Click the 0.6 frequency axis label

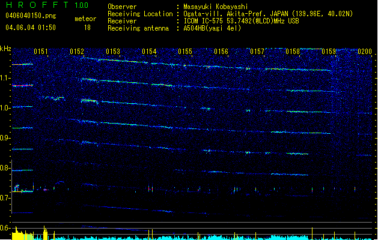click(5, 229)
